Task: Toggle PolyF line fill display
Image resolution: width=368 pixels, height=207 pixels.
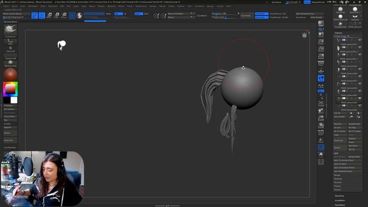Action: (x=321, y=133)
